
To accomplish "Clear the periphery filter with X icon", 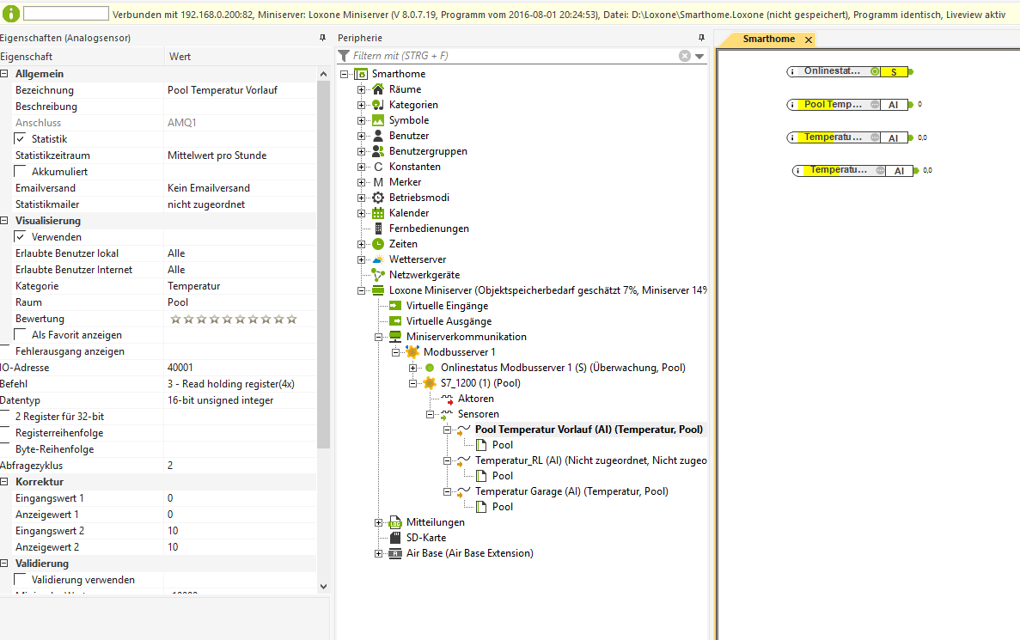I will [x=685, y=56].
